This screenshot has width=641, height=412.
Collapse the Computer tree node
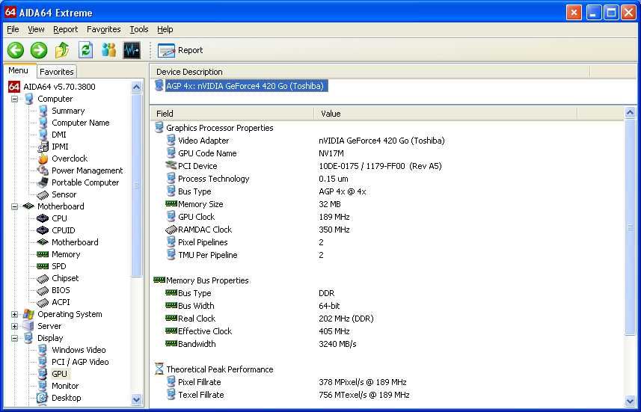[15, 99]
